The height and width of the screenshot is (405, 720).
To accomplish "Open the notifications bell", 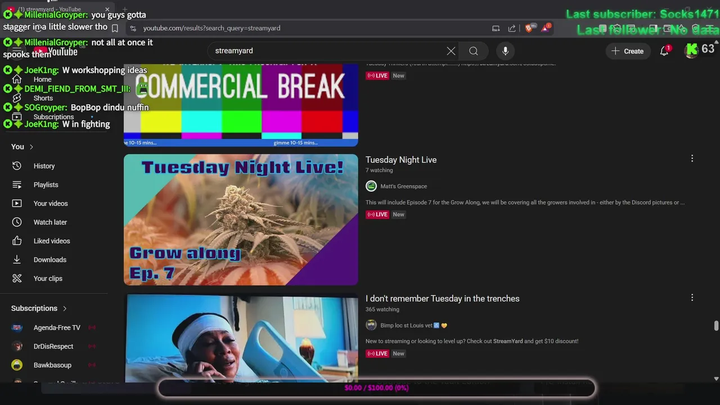I will click(664, 51).
